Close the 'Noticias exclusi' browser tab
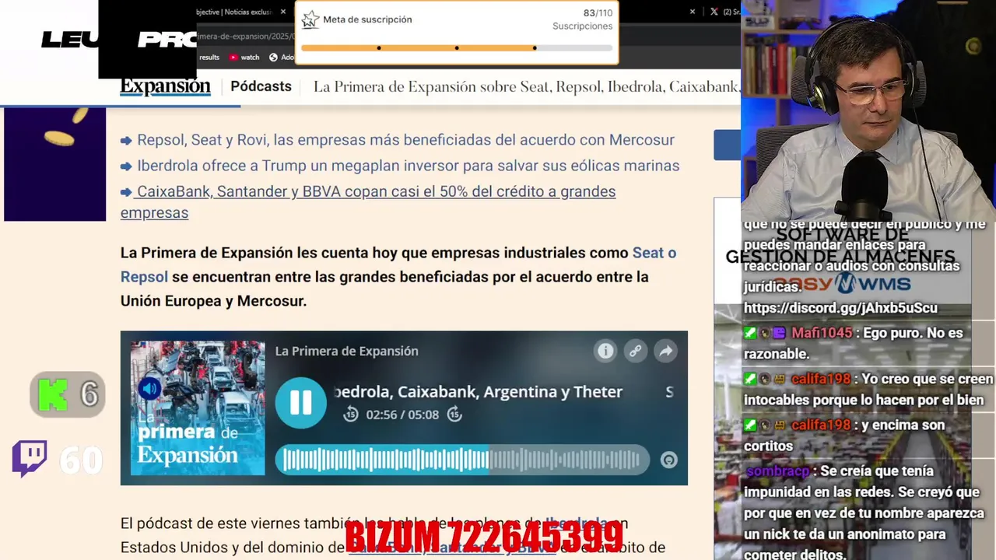996x560 pixels. (283, 12)
